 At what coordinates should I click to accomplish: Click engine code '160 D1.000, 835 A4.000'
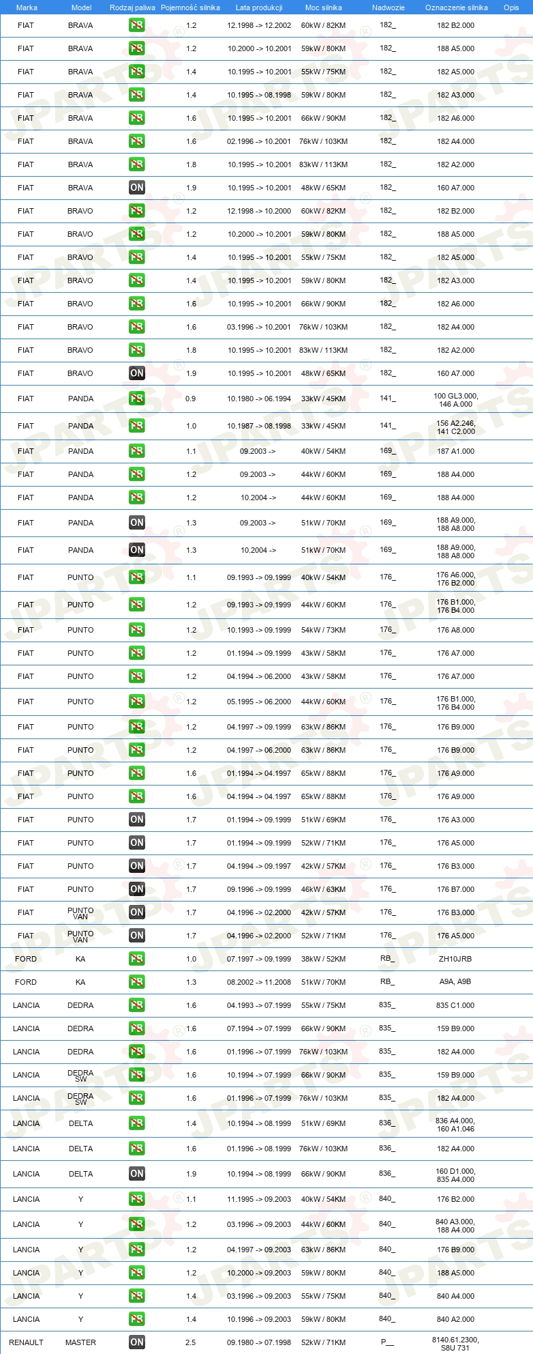[455, 1175]
